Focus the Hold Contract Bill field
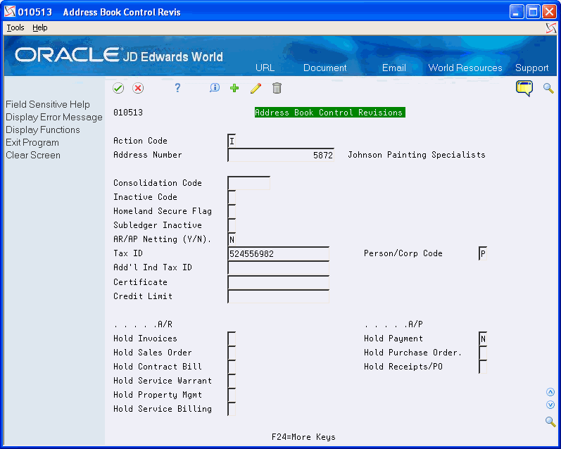The width and height of the screenshot is (561, 449). (x=232, y=367)
